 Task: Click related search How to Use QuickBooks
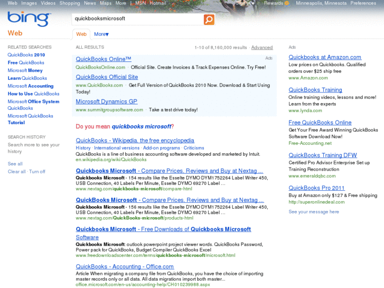coord(34,94)
